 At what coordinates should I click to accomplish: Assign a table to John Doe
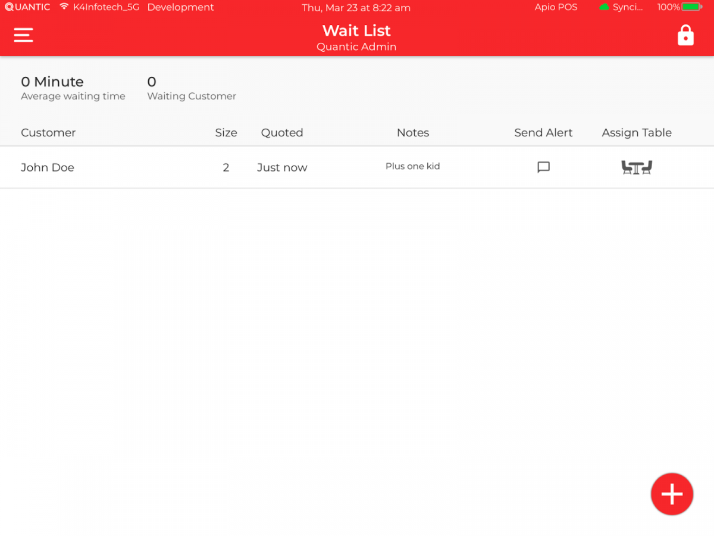pyautogui.click(x=636, y=167)
